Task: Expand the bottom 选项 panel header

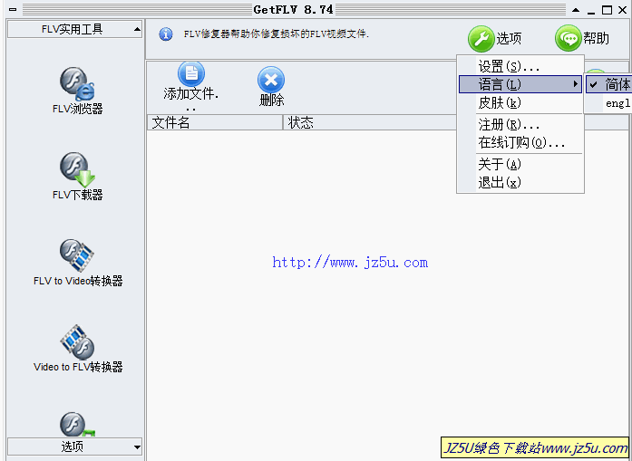Action: click(x=75, y=447)
